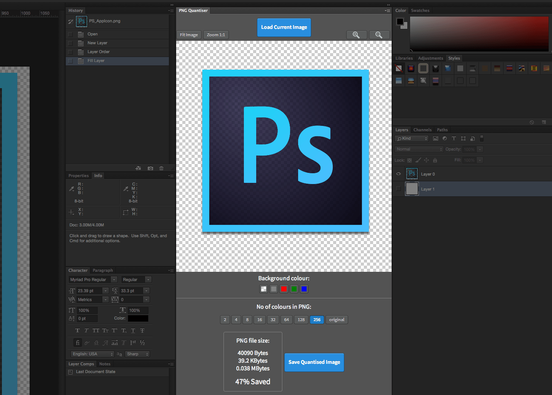Filter layers for pixel layers
552x395 pixels.
tap(435, 139)
